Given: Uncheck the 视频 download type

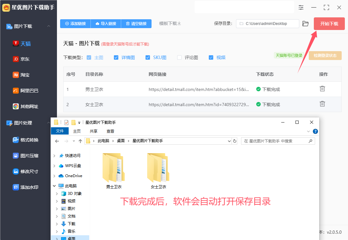Looking at the screenshot, I should click(211, 57).
